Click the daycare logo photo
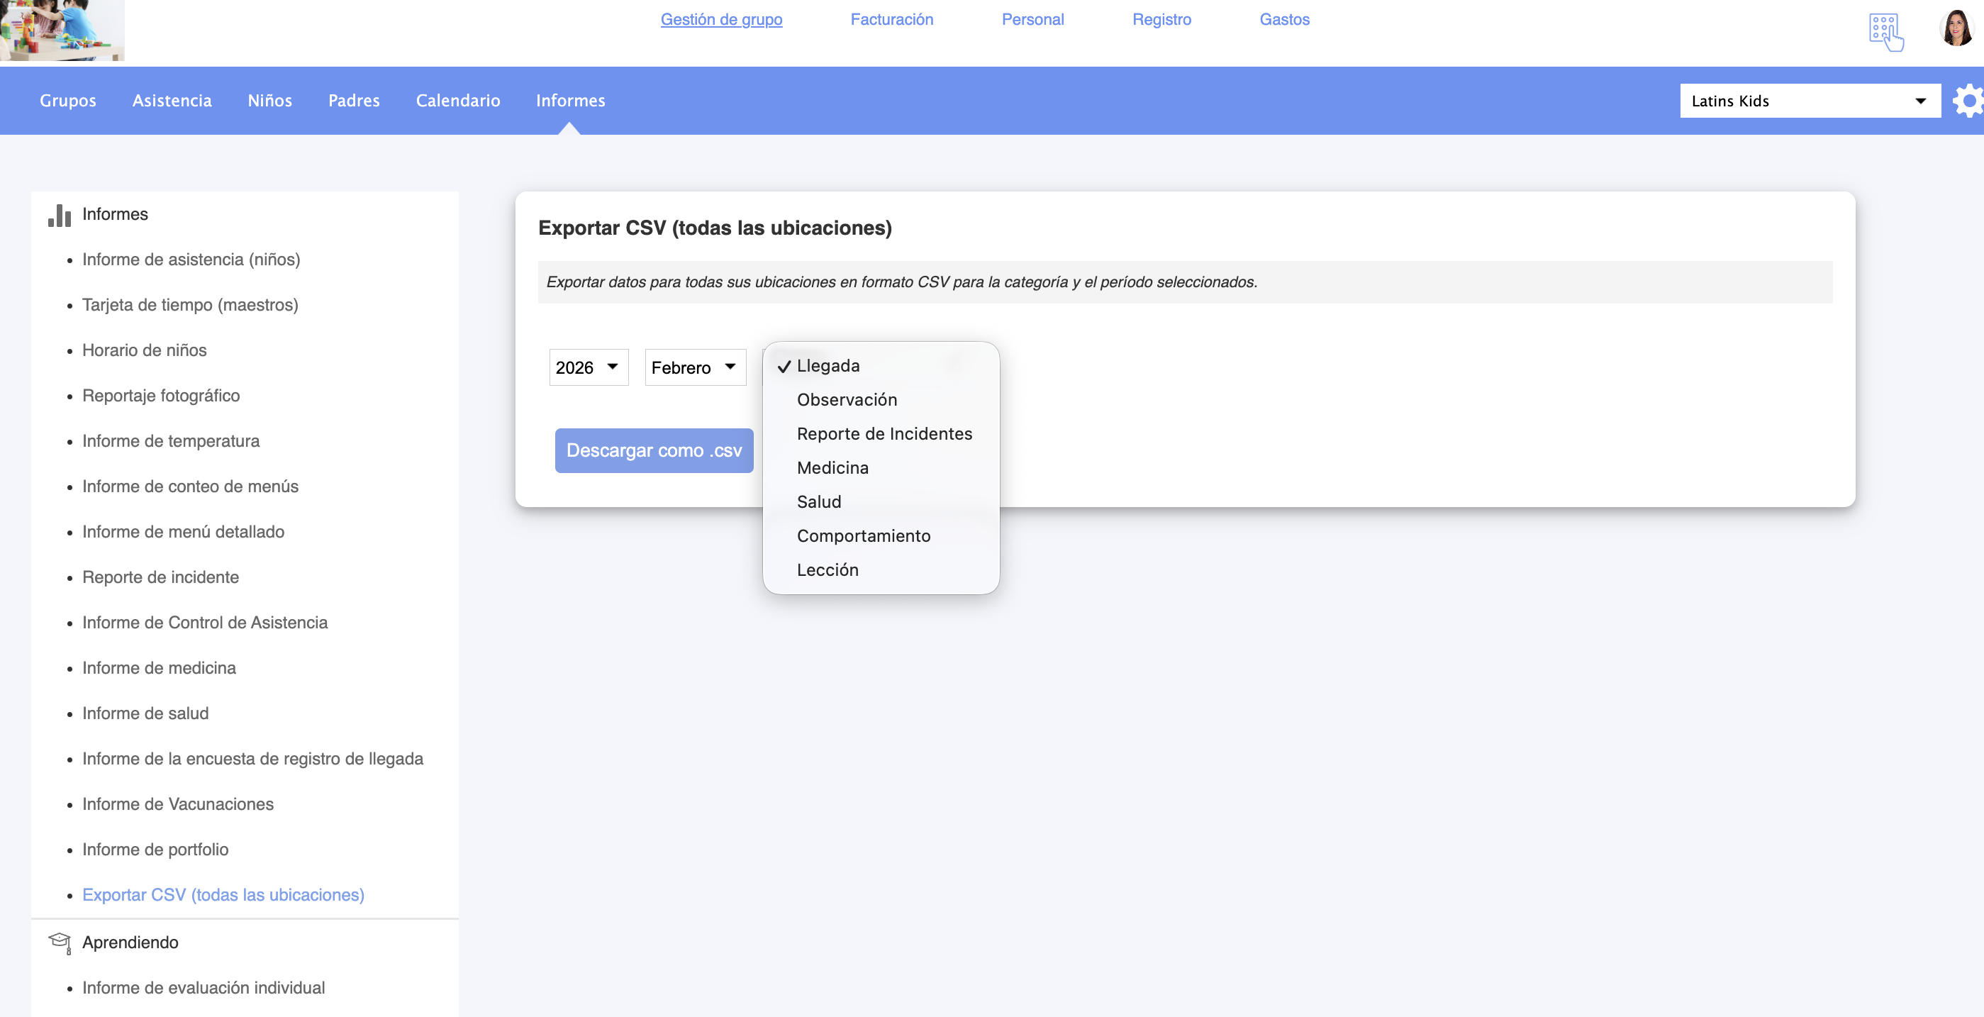This screenshot has height=1017, width=1984. (62, 29)
